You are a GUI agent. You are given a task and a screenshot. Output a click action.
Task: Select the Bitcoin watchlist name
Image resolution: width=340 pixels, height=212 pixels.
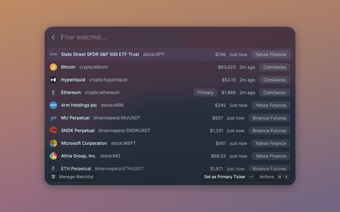coord(68,67)
